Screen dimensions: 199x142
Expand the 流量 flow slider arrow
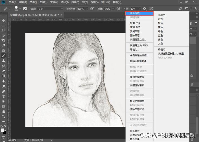tap(113, 9)
